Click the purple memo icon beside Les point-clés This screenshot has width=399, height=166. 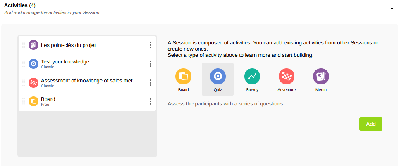(x=33, y=45)
